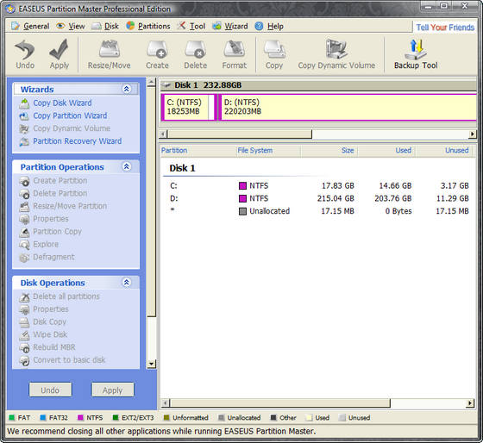This screenshot has width=483, height=443.
Task: Collapse the Disk Operations panel
Action: click(x=126, y=283)
